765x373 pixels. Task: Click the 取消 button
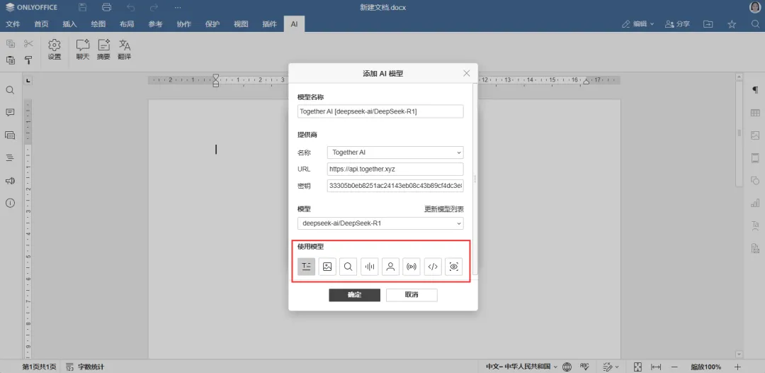tap(412, 295)
